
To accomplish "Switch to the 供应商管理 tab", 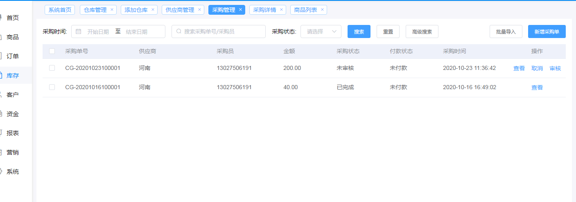I will (180, 10).
